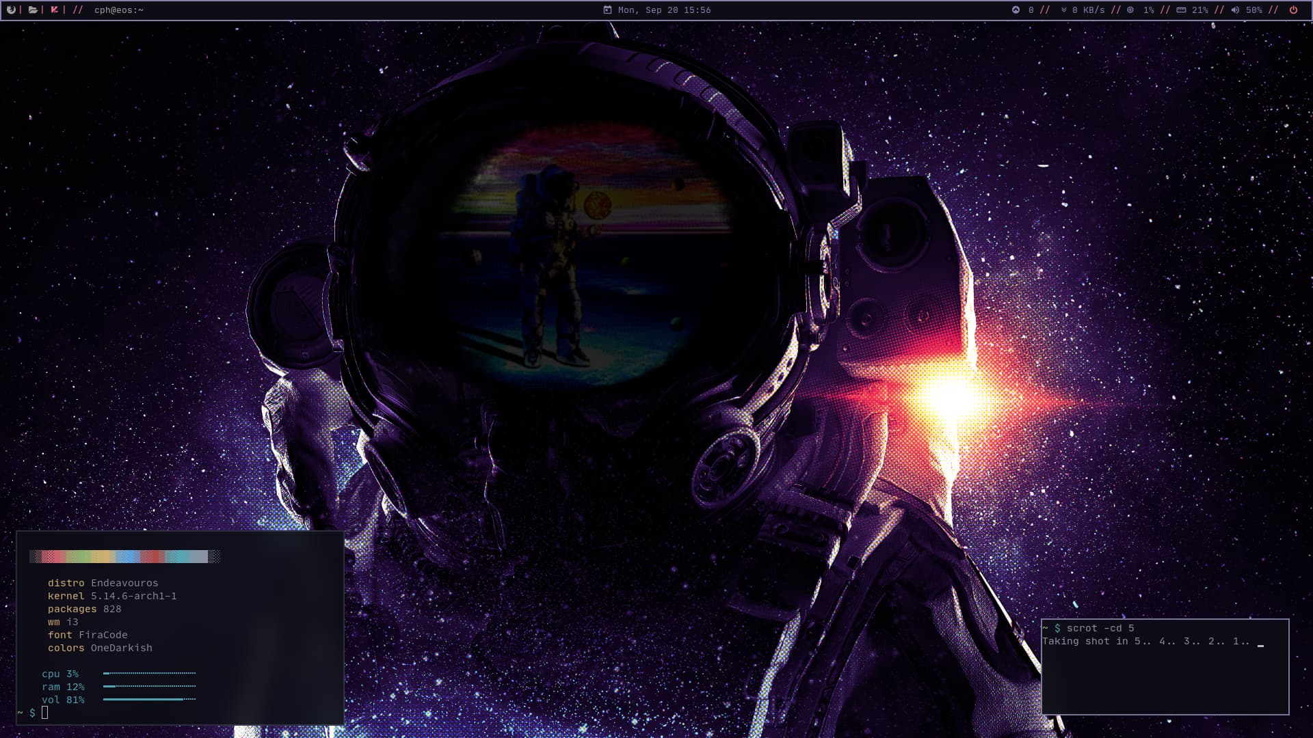Click the wm i3 line

63,622
